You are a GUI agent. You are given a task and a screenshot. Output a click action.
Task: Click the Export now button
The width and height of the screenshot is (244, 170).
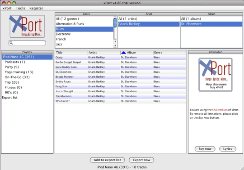point(141,160)
